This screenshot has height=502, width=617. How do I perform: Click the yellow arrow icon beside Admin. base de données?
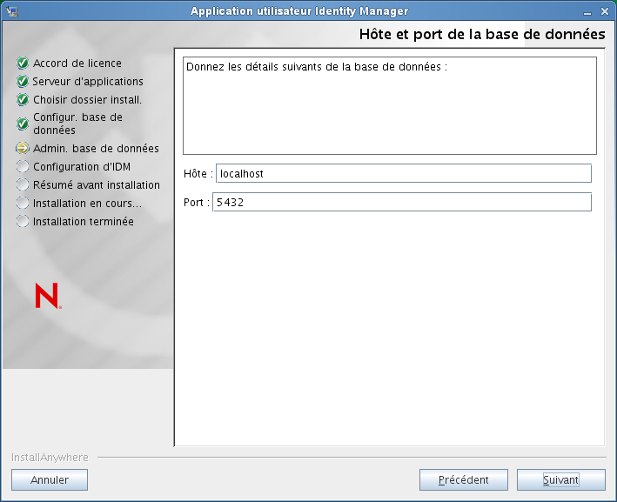click(23, 148)
